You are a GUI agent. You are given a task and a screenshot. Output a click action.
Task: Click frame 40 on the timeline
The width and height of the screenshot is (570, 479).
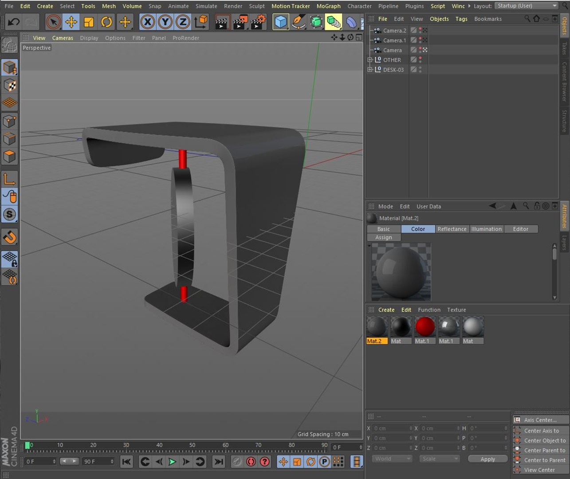pos(159,445)
